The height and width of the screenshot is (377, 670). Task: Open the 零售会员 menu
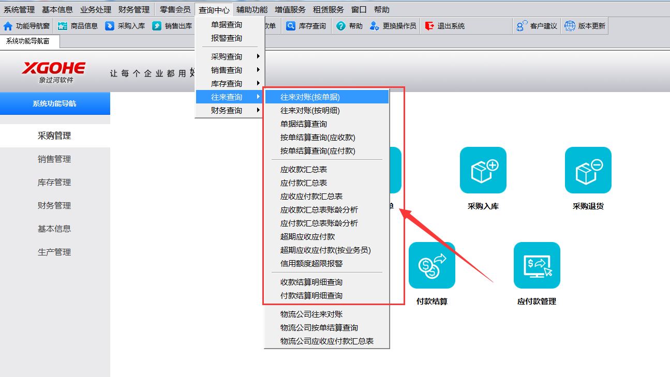click(175, 9)
